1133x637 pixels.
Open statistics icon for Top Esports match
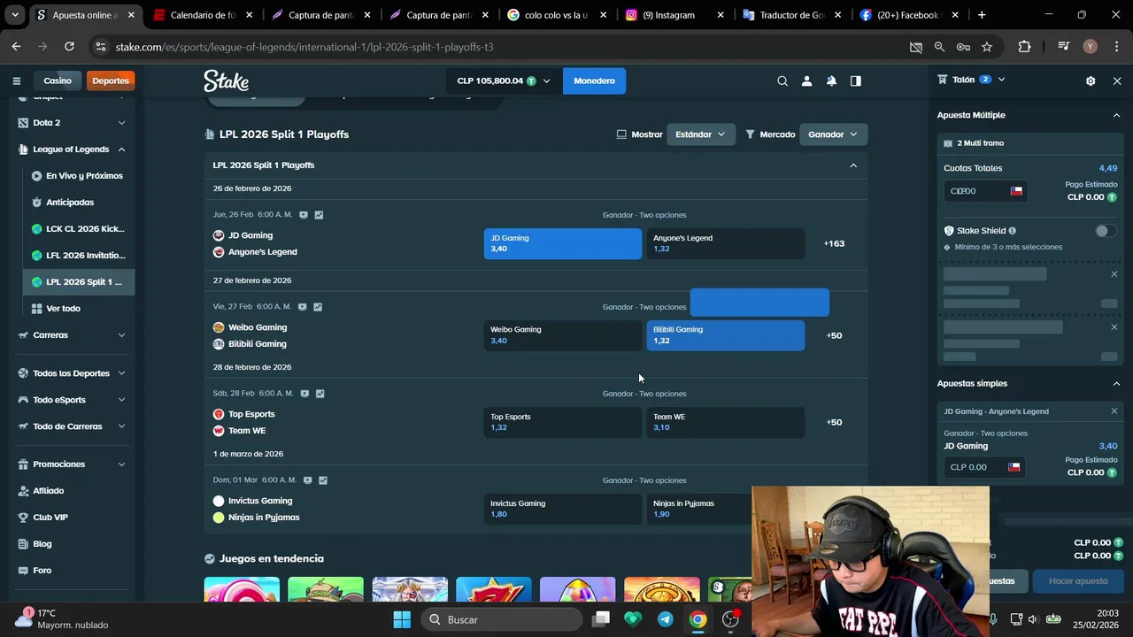pyautogui.click(x=320, y=394)
